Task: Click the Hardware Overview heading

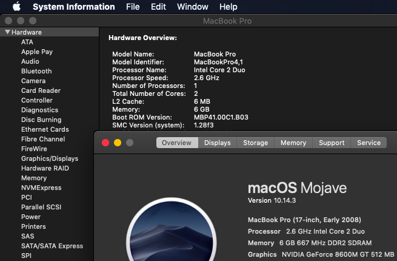Action: click(x=142, y=38)
